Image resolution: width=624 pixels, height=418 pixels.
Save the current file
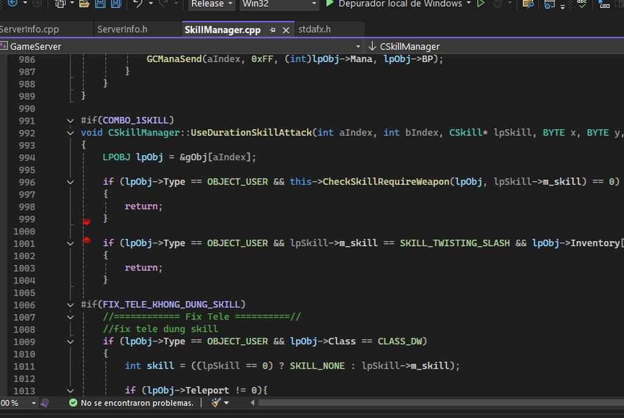tap(101, 4)
